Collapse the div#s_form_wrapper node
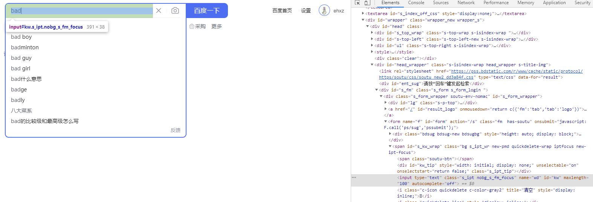 coord(381,96)
